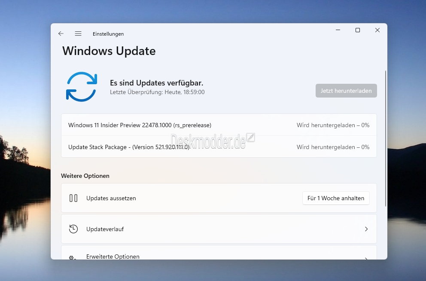
Task: Click the pause icon beside Updates aussetzen
Action: click(73, 198)
